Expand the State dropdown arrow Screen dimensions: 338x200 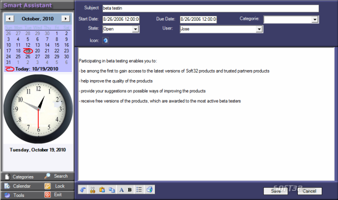click(135, 29)
